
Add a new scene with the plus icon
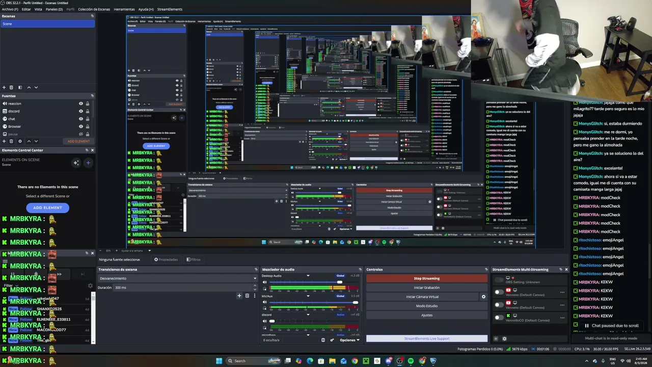pyautogui.click(x=4, y=87)
